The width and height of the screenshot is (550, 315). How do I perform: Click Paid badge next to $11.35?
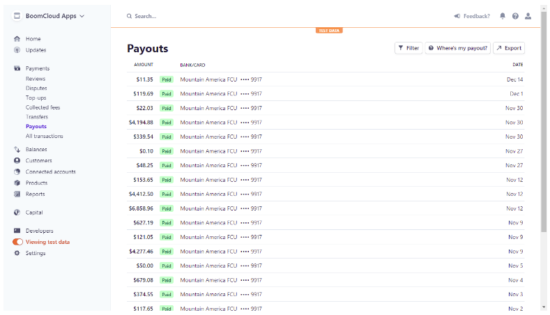pos(167,79)
